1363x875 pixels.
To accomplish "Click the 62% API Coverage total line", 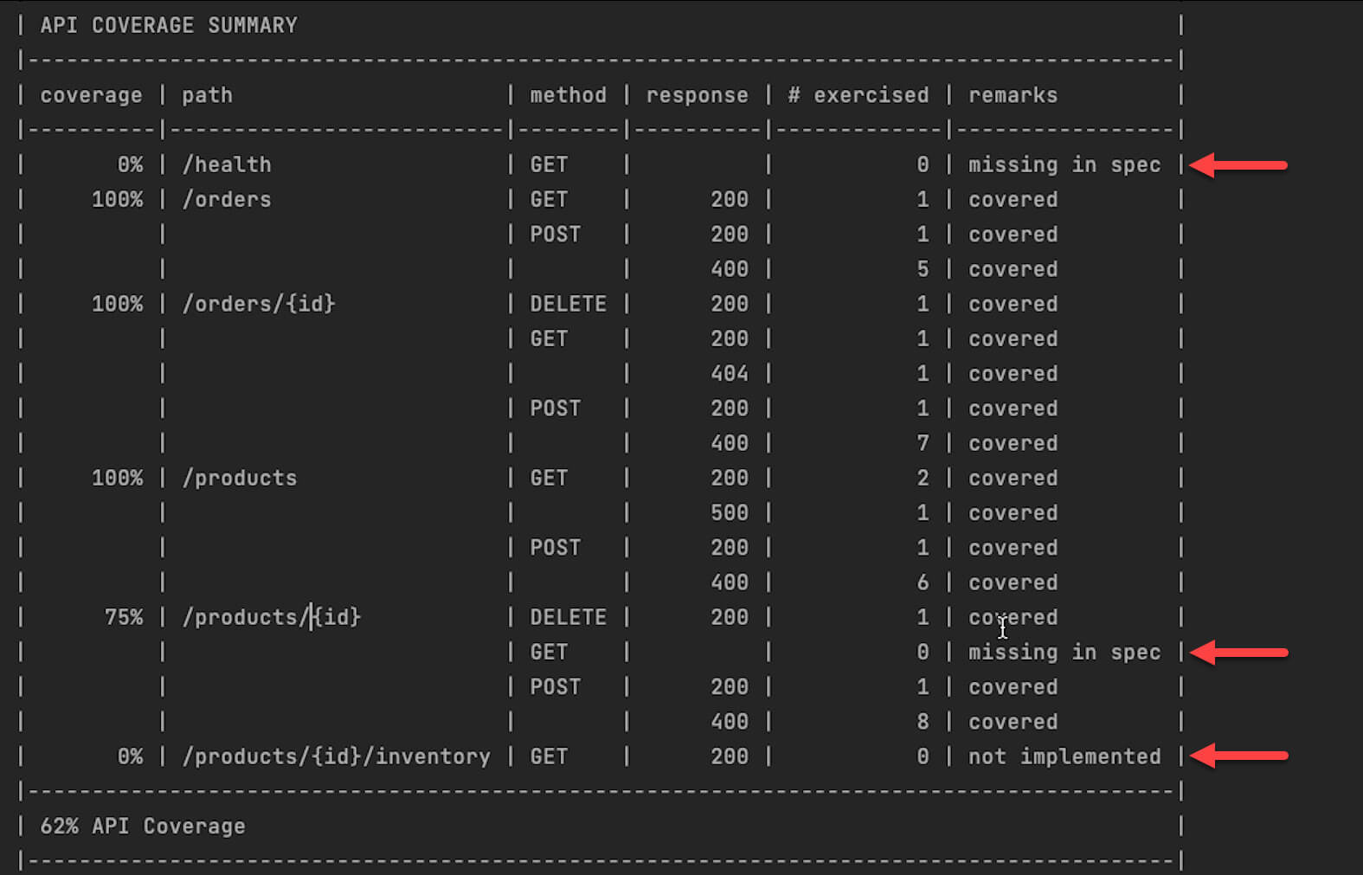I will (143, 827).
